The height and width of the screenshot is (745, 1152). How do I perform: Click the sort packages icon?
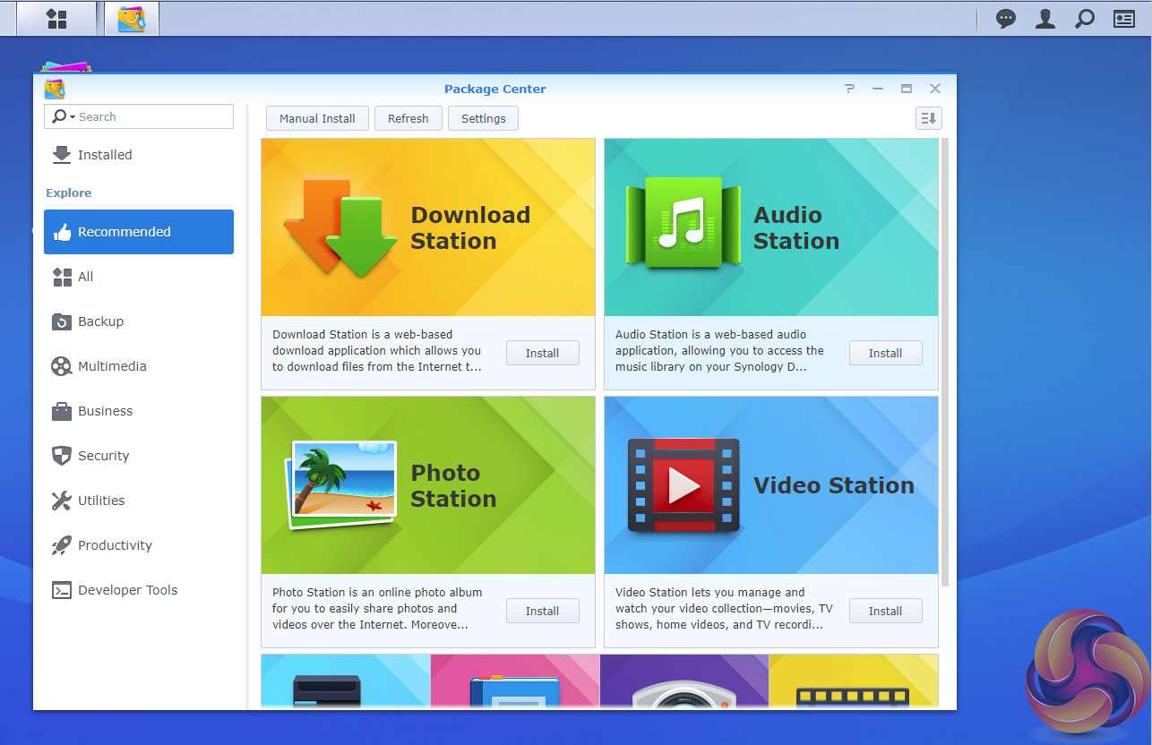(928, 118)
